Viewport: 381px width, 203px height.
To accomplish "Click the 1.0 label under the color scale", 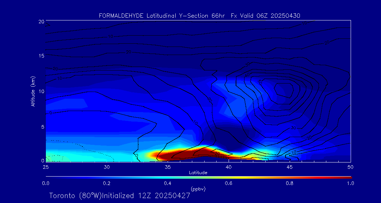I will click(x=350, y=183).
